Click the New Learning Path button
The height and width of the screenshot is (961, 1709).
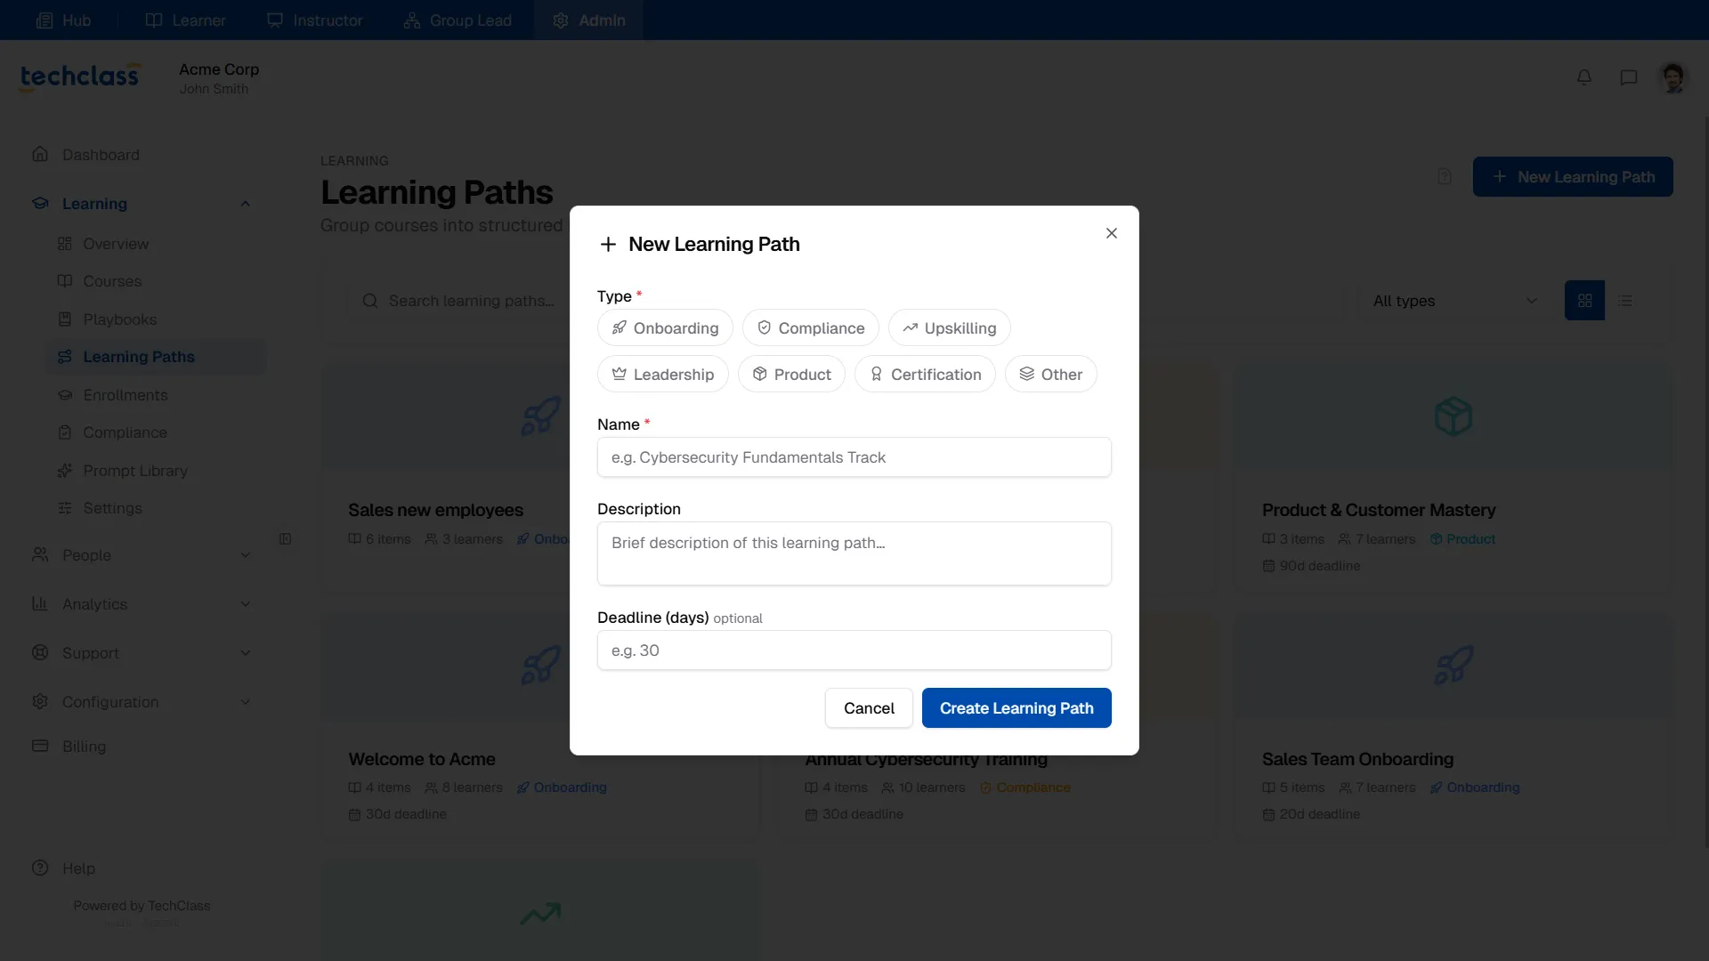1573,177
